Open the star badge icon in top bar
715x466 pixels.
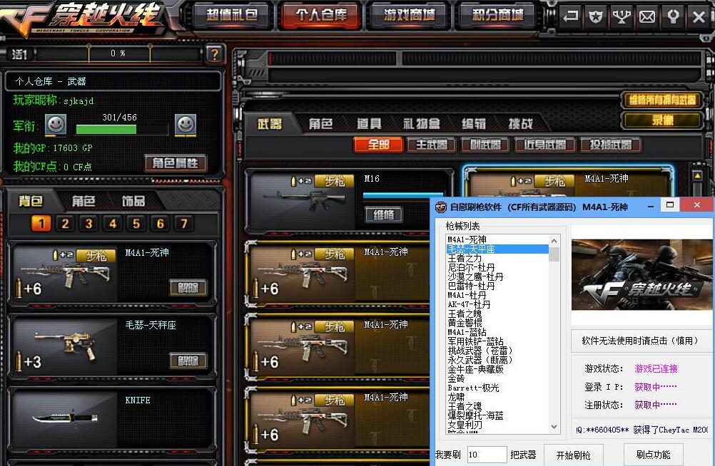596,17
